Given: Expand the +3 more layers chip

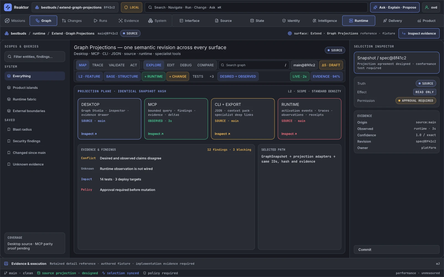Looking at the screenshot, I should pos(212,77).
